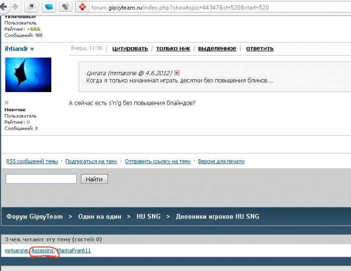The image size is (351, 271).
Task: Open the gray cluster toolbar icon
Action: pyautogui.click(x=65, y=7)
